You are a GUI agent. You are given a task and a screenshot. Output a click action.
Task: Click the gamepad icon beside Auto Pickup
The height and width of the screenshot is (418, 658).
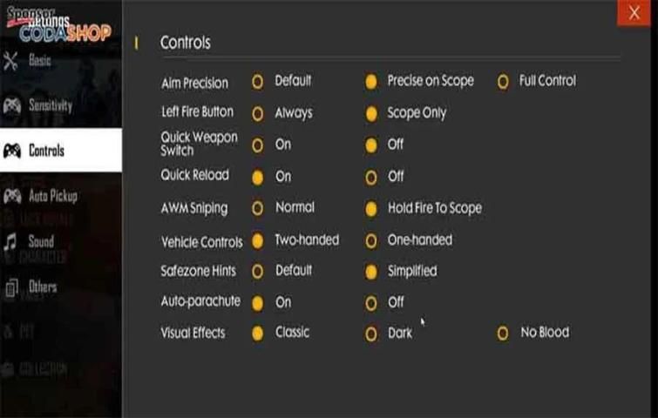12,196
